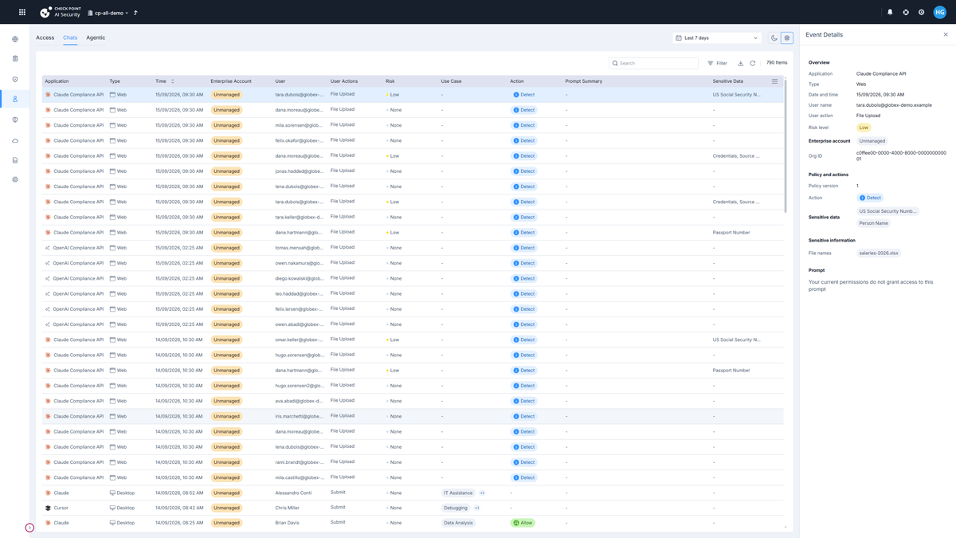Refresh the events table
Viewport: 956px width, 538px height.
coord(752,63)
